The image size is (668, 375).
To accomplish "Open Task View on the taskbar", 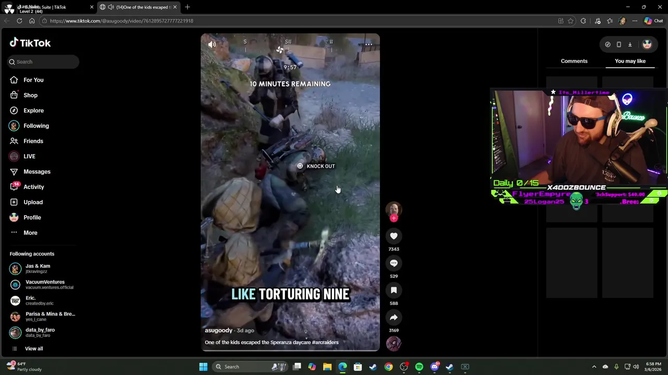I will click(x=297, y=367).
